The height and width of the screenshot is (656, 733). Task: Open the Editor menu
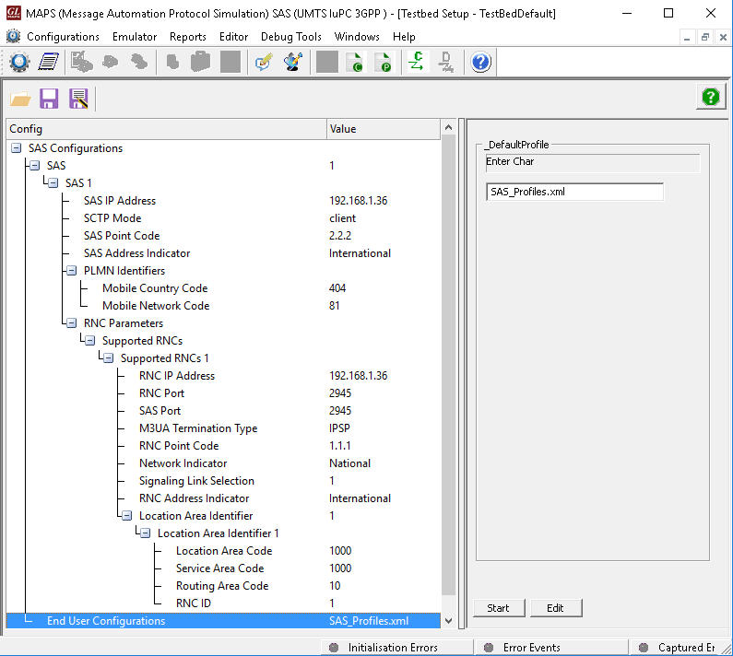(234, 37)
